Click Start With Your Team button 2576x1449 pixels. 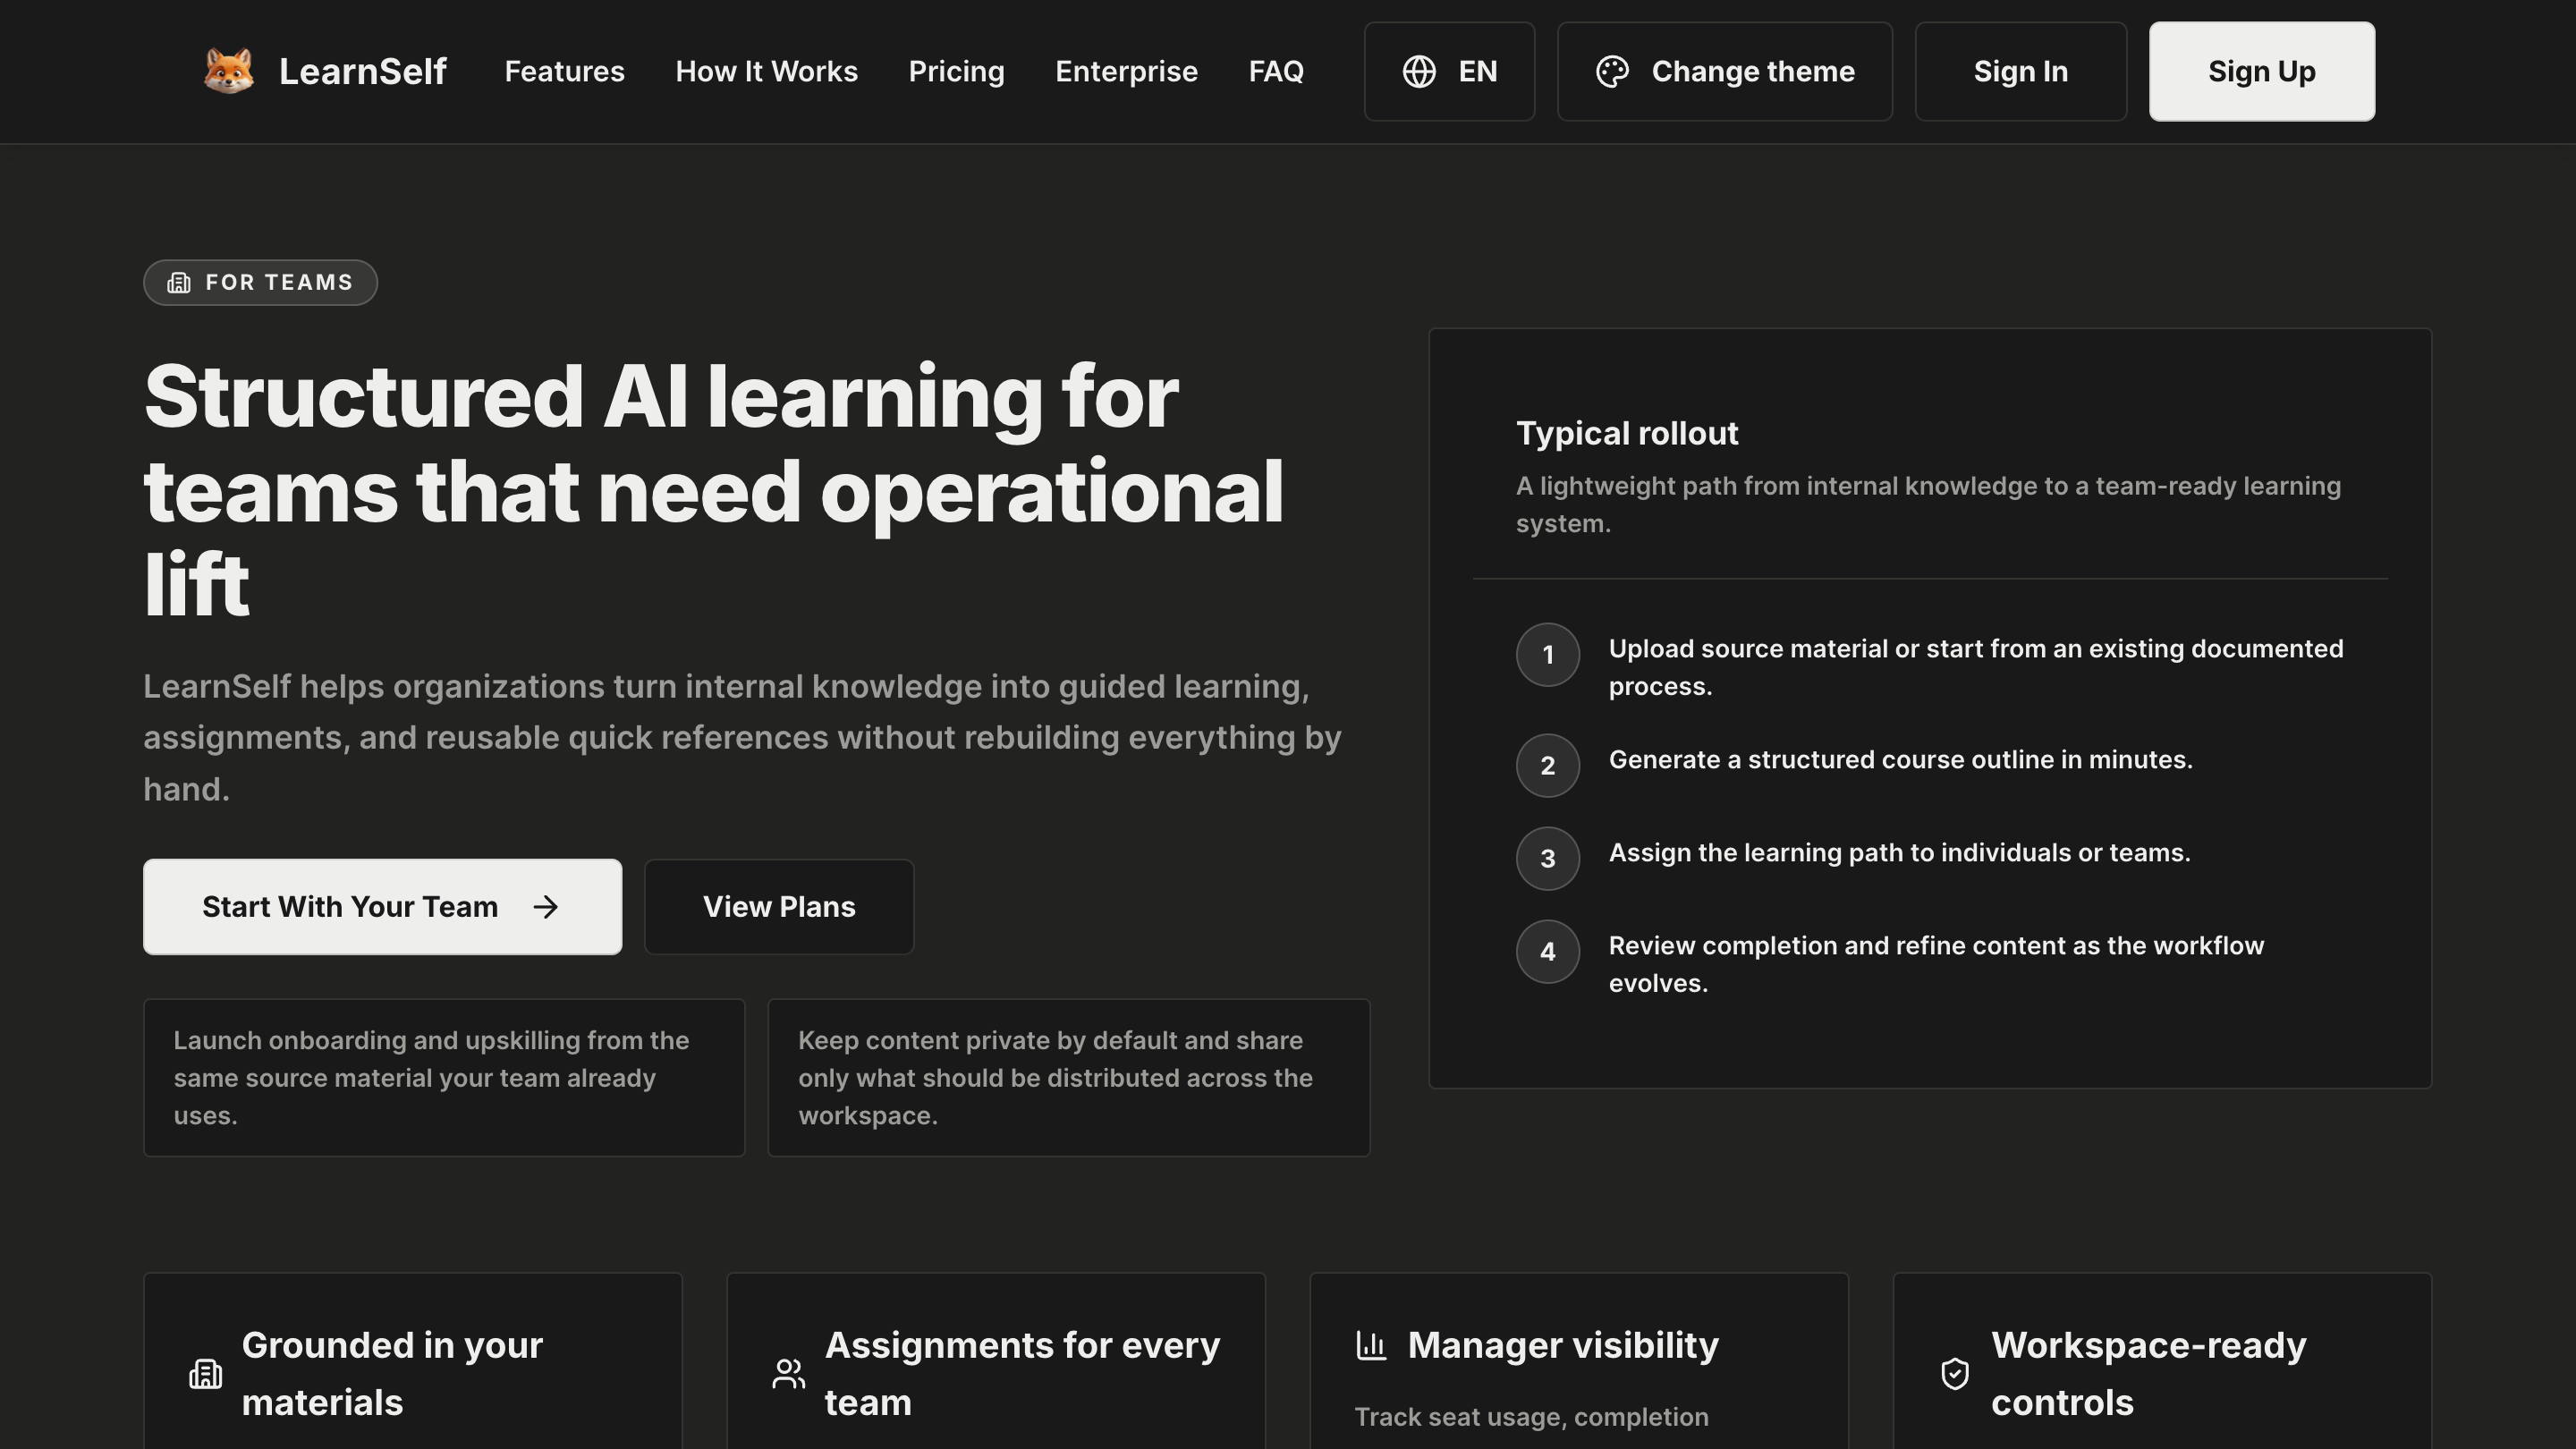383,907
